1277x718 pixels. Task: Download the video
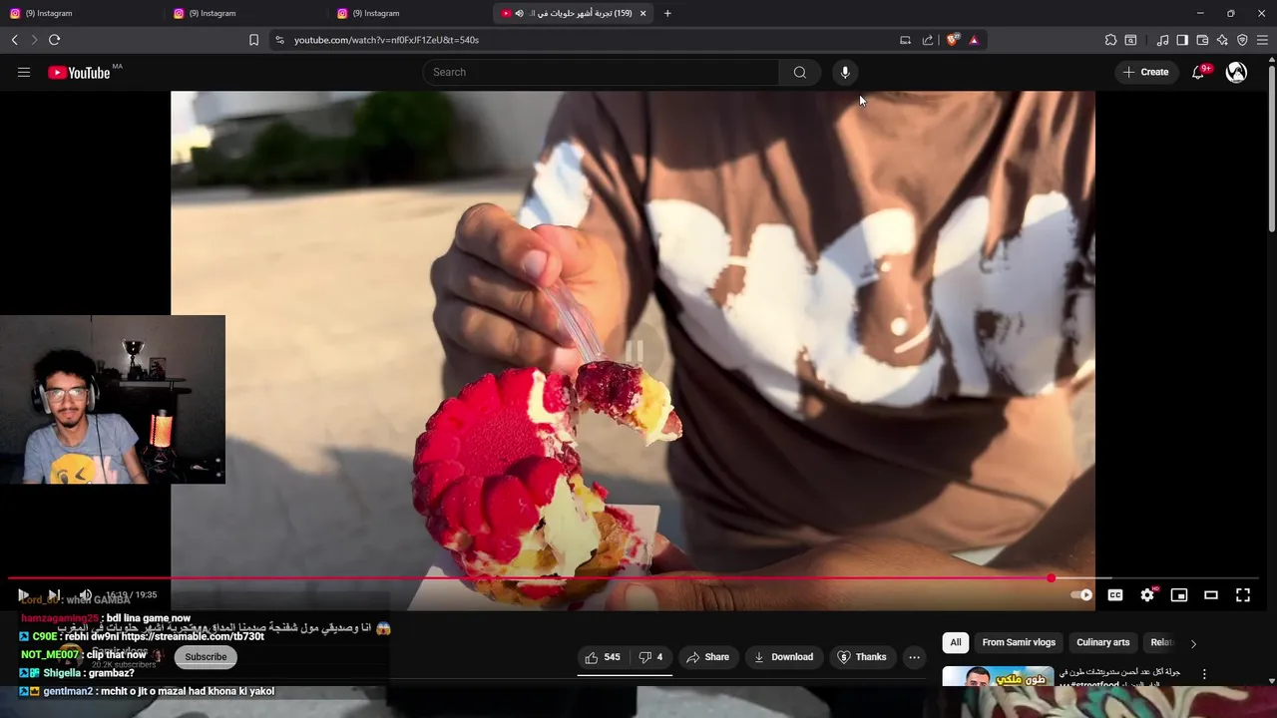click(783, 657)
